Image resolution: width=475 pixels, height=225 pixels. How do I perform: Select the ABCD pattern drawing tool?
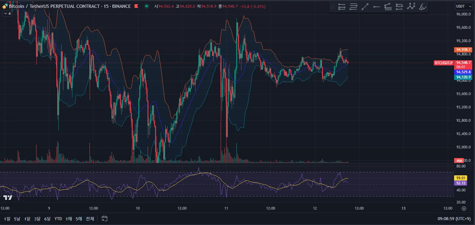point(411,7)
